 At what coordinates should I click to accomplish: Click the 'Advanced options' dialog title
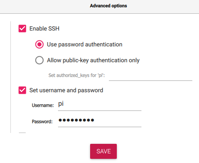tap(108, 6)
